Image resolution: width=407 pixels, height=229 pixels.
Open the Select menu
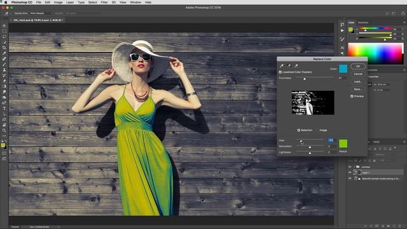pos(92,3)
